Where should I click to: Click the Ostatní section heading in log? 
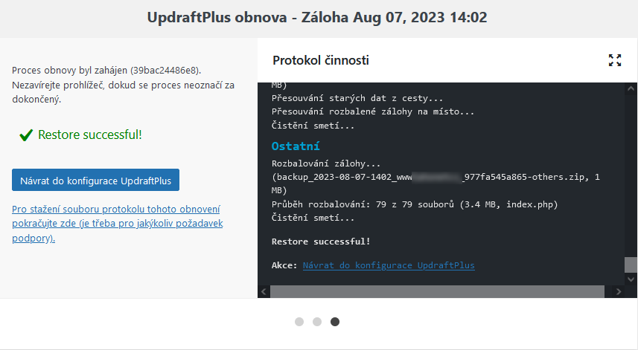(296, 146)
